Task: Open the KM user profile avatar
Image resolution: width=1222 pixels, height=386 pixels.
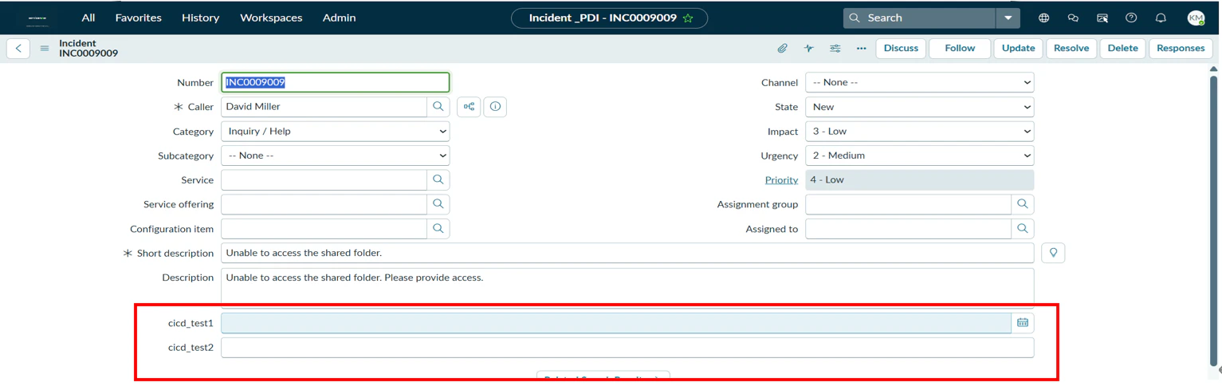Action: pyautogui.click(x=1196, y=18)
